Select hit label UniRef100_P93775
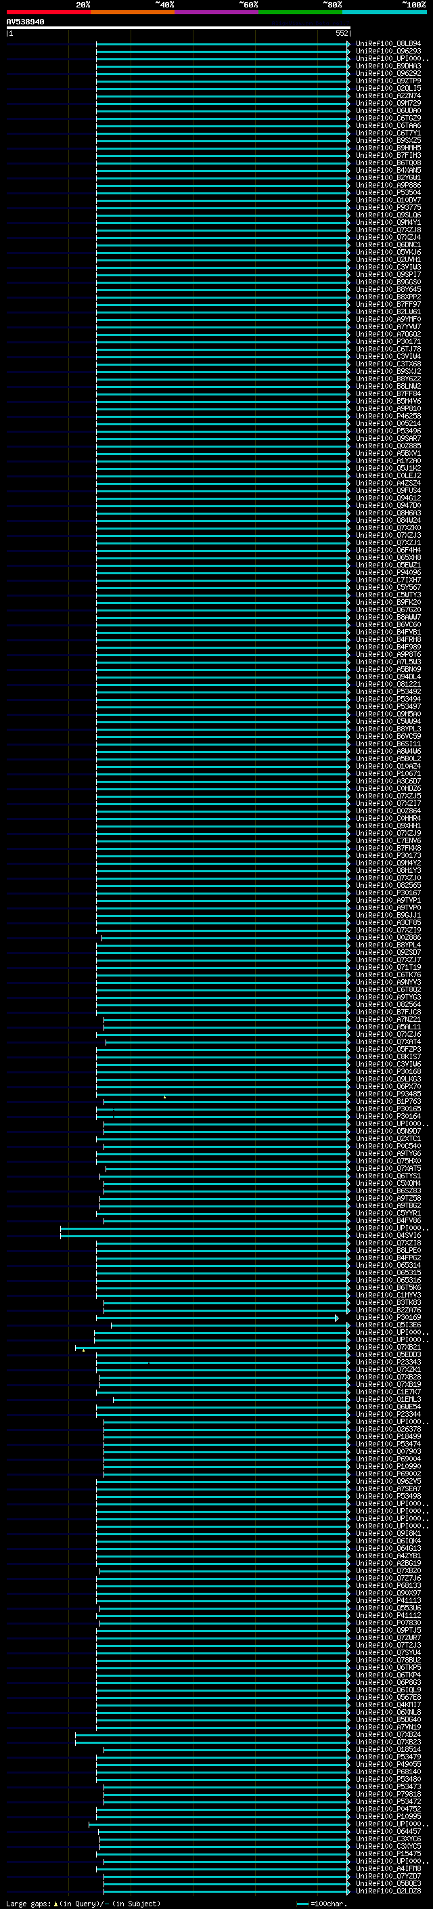 click(388, 207)
